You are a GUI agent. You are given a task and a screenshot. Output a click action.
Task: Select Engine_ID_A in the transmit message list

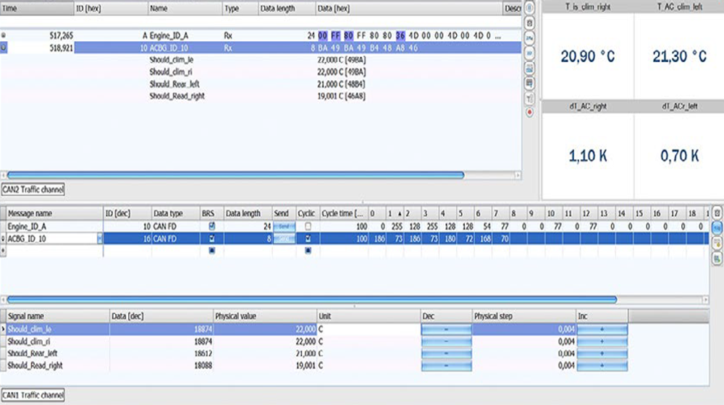click(x=27, y=226)
